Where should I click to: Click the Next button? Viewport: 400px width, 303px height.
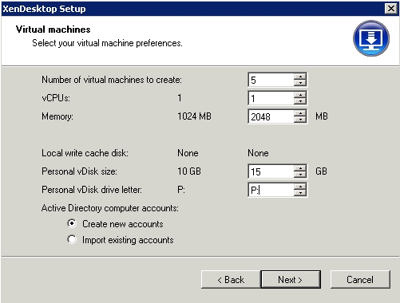point(291,279)
